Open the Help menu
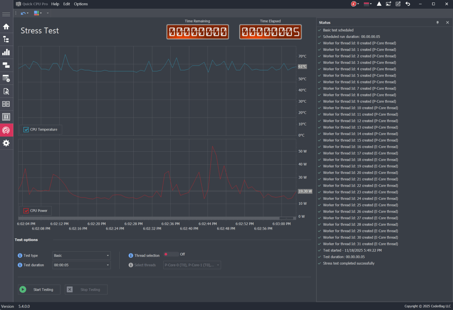The height and width of the screenshot is (310, 453). point(55,4)
